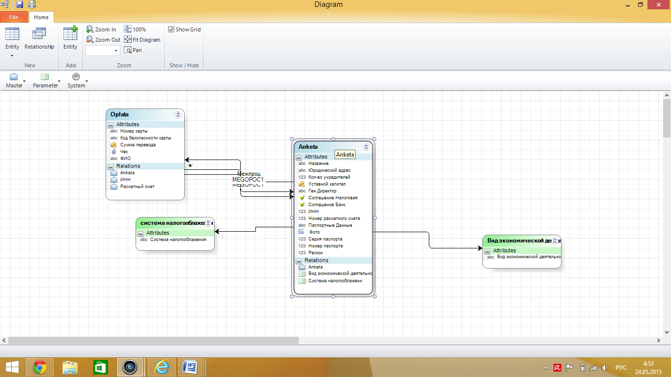Click the New Relationship ribbon icon

tap(39, 34)
